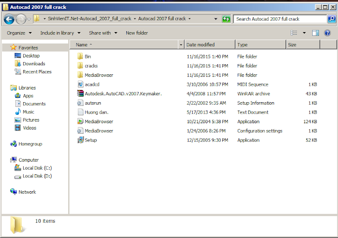Screen dimensions: 338x238
Task: Click the 10 items folder details icon
Action: [17, 225]
